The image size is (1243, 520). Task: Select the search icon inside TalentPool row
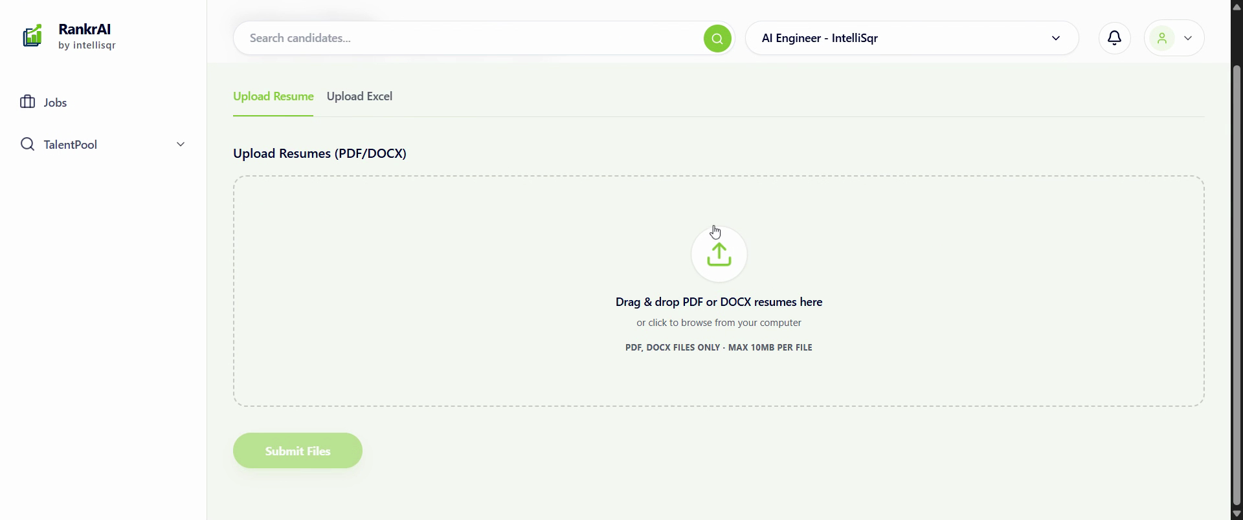(28, 144)
